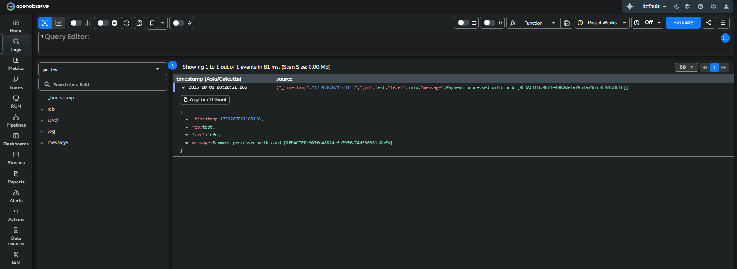Go to the previous results page
Viewport: 737px width, 269px height.
[705, 67]
